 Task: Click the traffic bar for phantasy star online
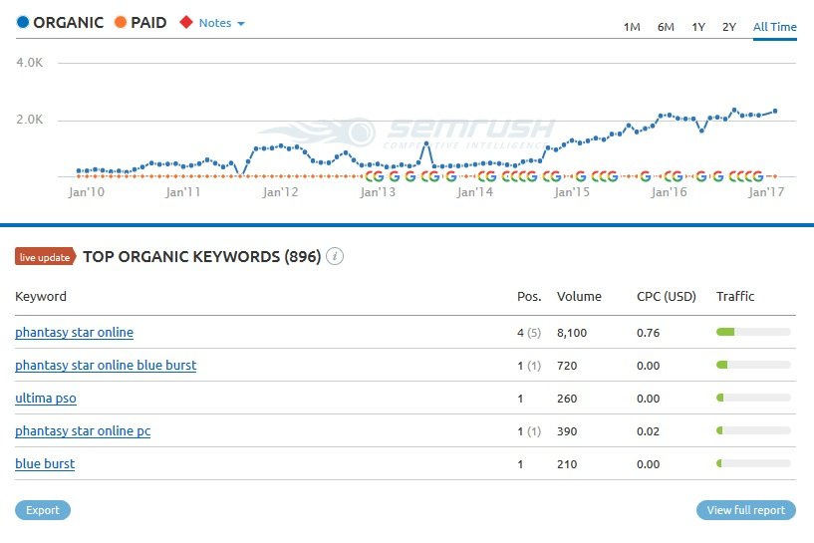pos(753,332)
